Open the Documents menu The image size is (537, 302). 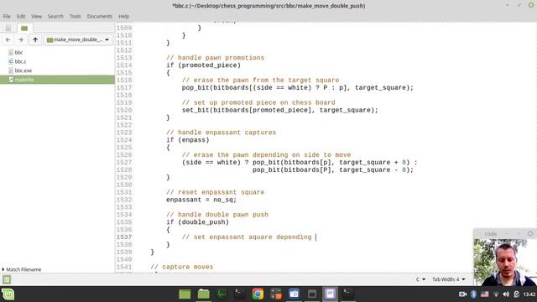(x=99, y=17)
